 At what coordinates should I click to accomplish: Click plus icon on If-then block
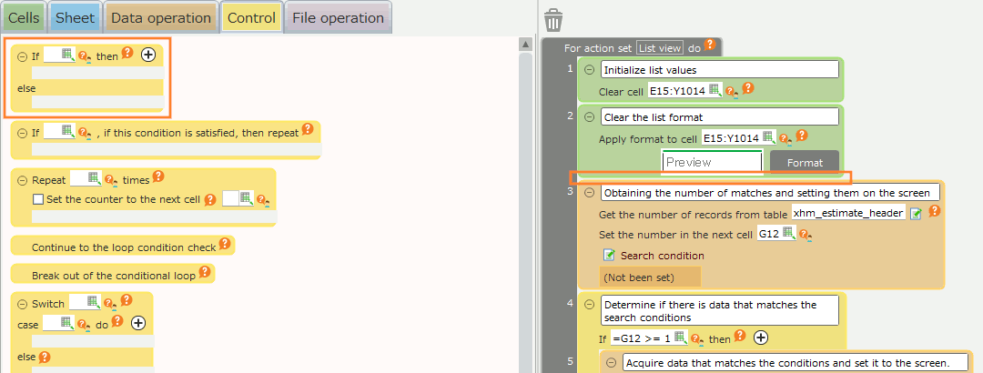click(148, 55)
